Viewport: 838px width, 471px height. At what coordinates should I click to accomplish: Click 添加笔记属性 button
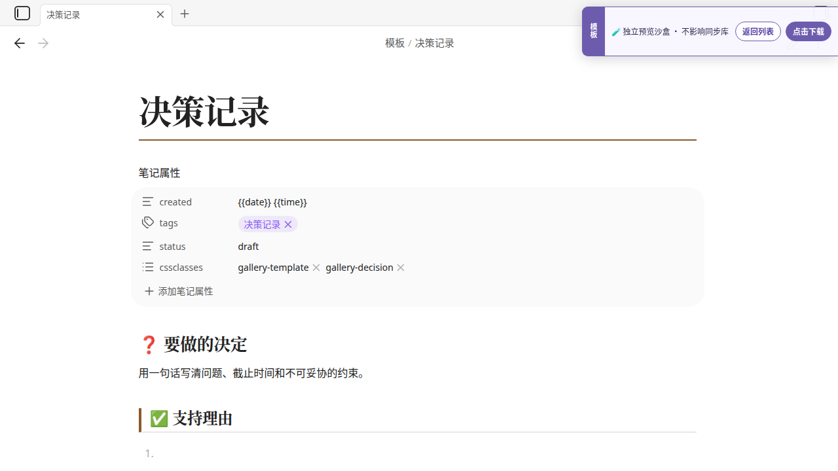[178, 291]
